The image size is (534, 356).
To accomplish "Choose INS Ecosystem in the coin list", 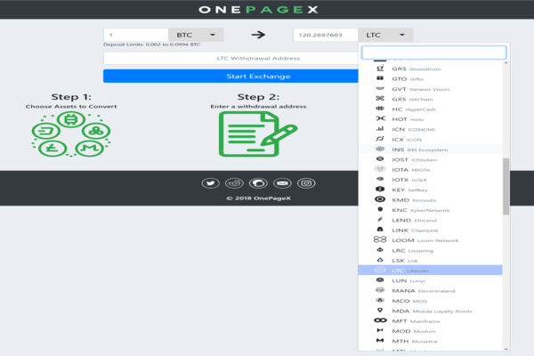I will [x=430, y=150].
